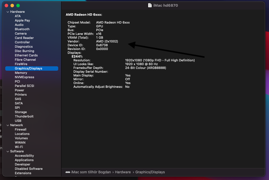Click the AMD Radeon HD 6xxx heading
This screenshot has height=180, width=269.
(84, 15)
